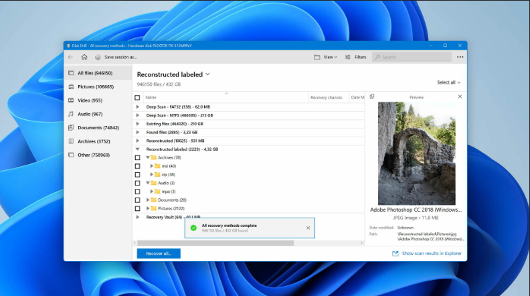
Task: Select Other (758969) category
Action: pos(98,155)
